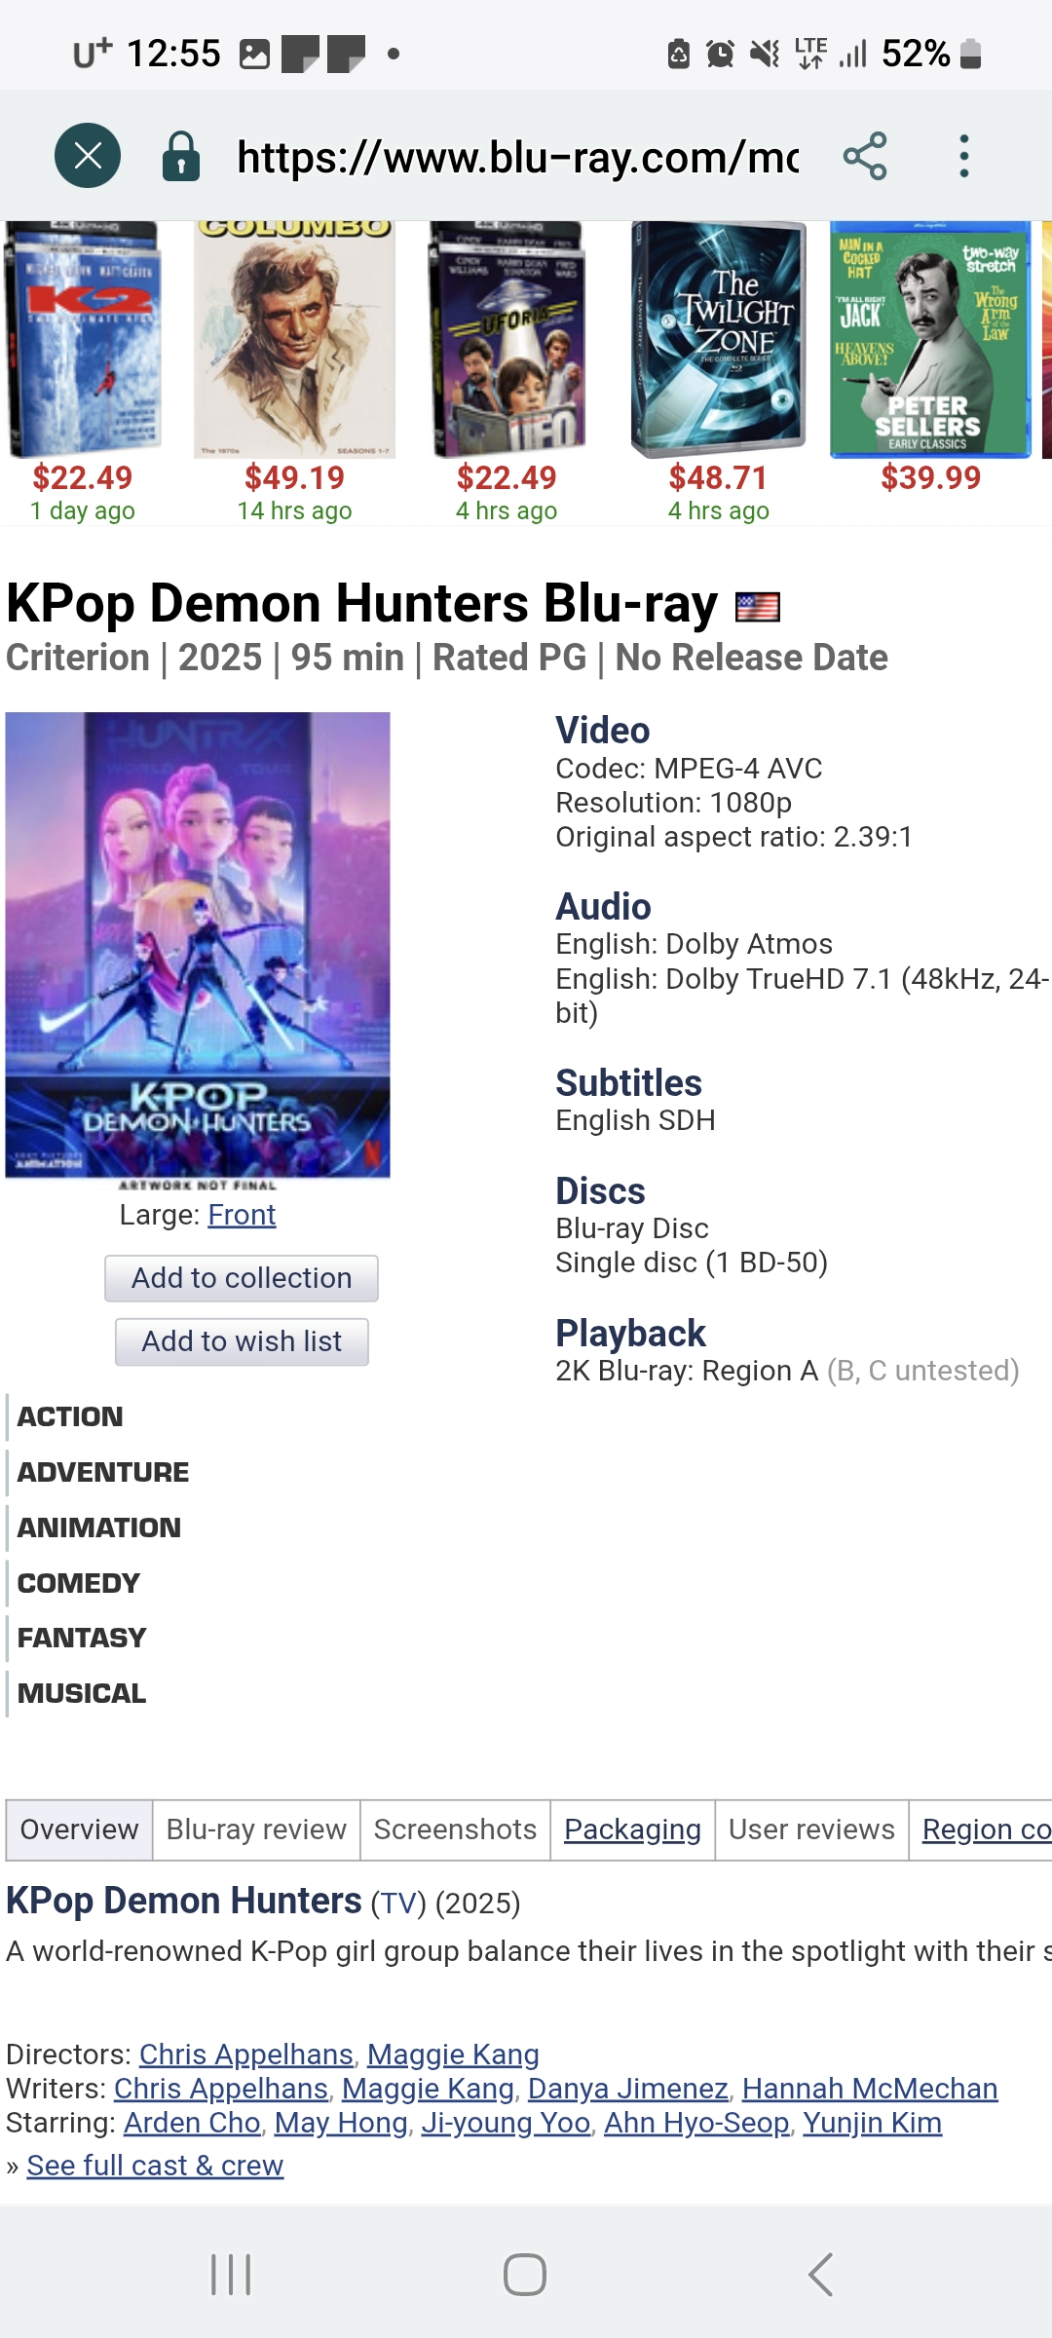Tap the US flag icon beside title
Screen dimensions: 1052x2338
point(758,607)
